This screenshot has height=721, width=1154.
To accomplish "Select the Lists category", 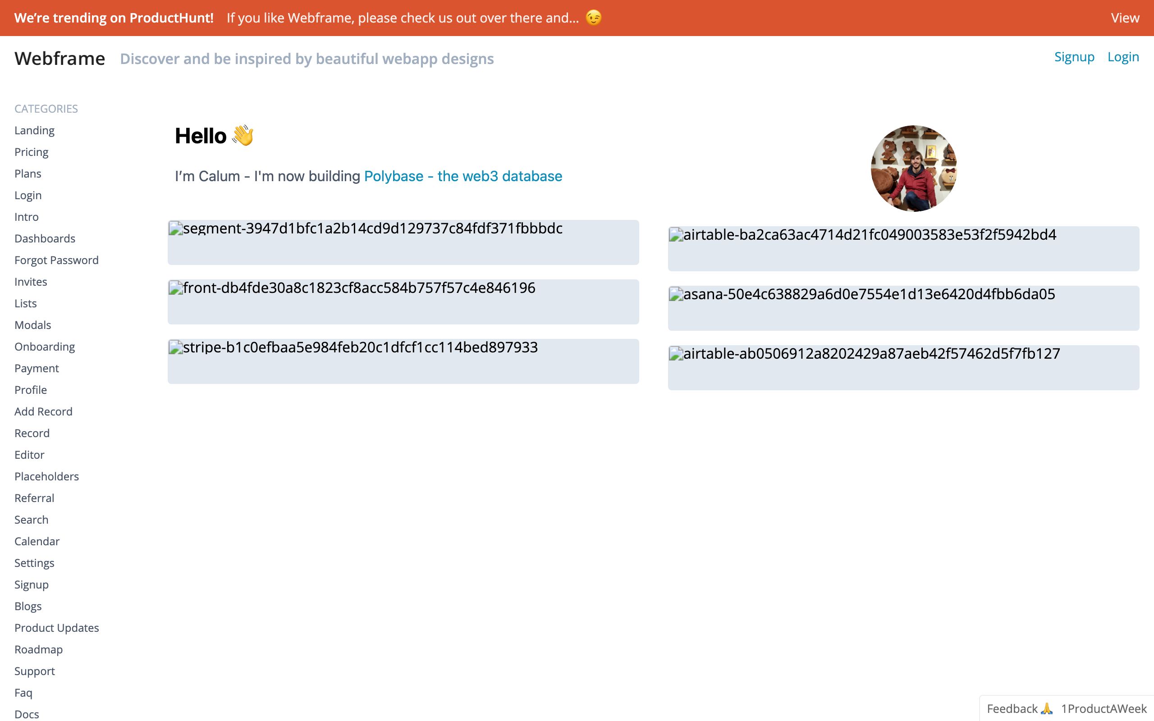I will (x=25, y=303).
